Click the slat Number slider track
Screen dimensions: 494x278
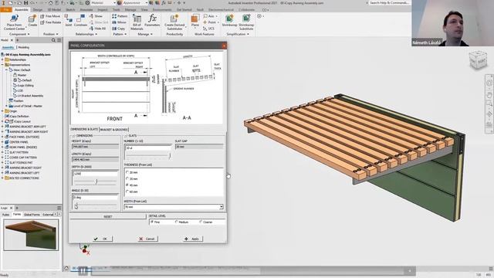point(148,155)
